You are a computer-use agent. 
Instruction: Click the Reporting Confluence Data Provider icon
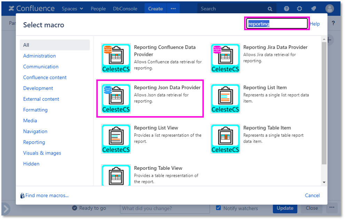(116, 58)
